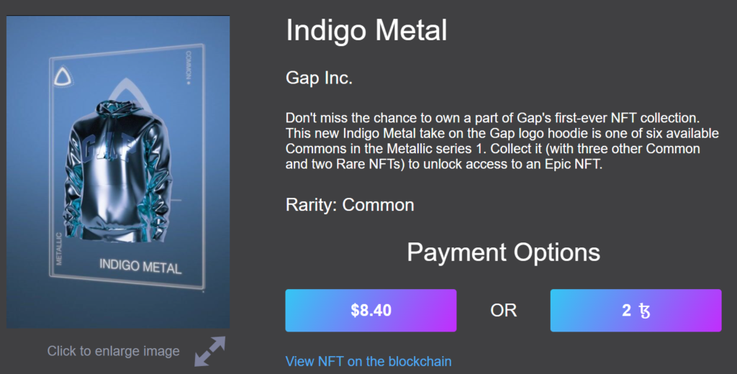737x374 pixels.
Task: Click the 'Click to enlarge image' caption
Action: 113,351
